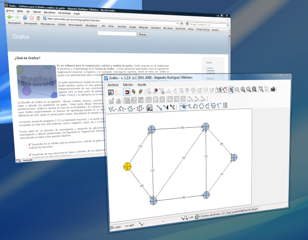Select the yellow highlighted graph node
Viewport: 308px width, 240px height.
126,167
